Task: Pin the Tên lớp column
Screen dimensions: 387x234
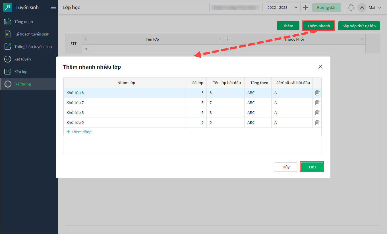Action: point(85,39)
